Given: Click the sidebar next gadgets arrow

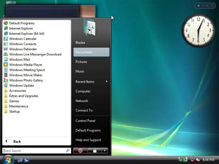Looking at the screenshot, I should (x=212, y=6).
